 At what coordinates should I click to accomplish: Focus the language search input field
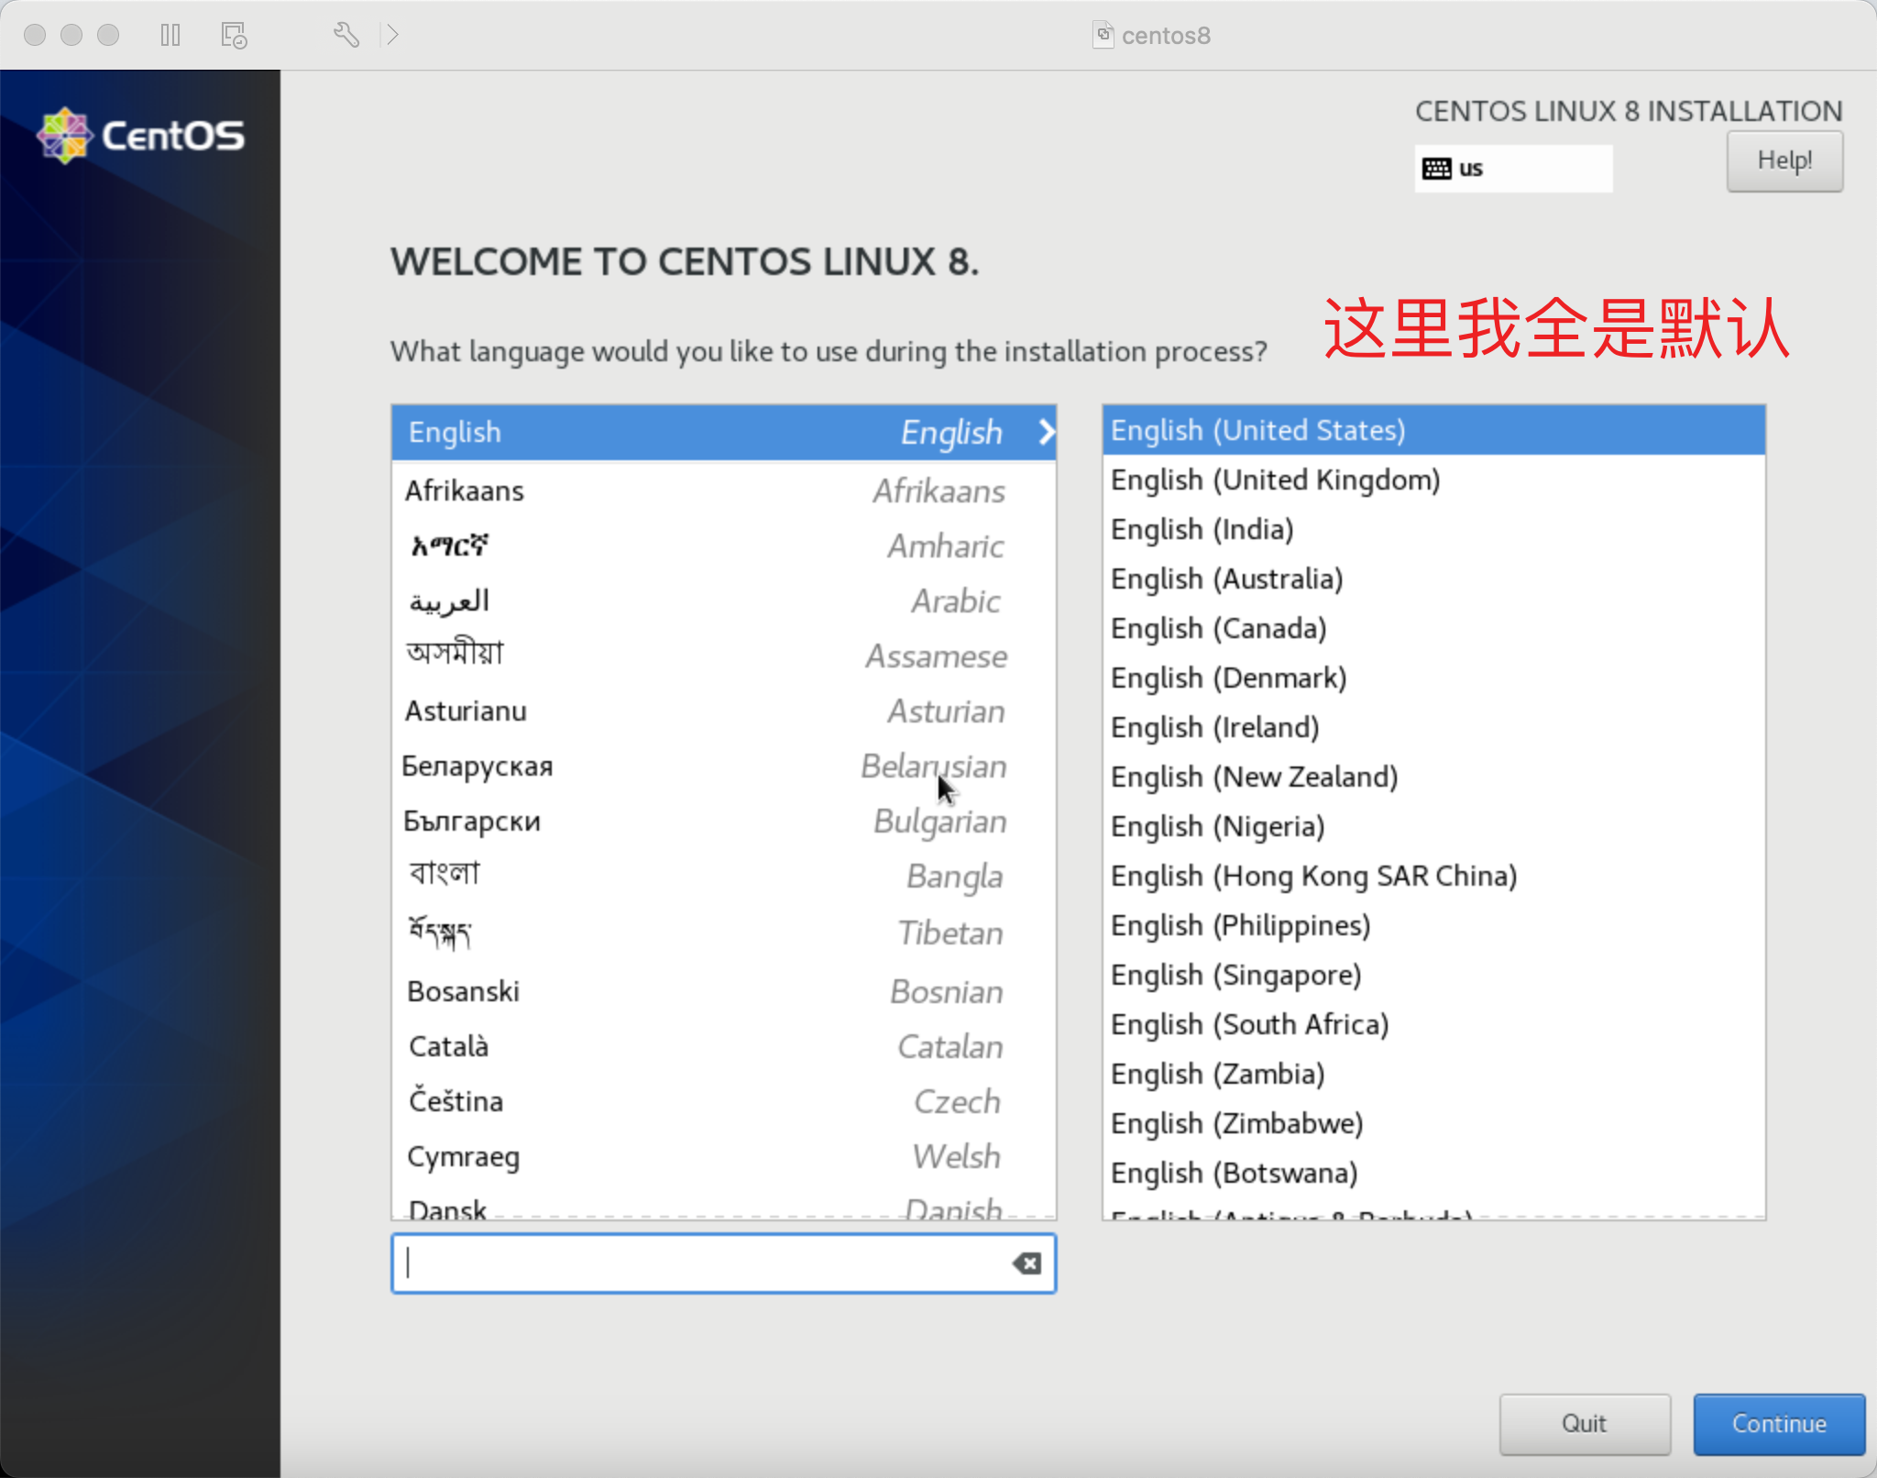click(x=706, y=1263)
